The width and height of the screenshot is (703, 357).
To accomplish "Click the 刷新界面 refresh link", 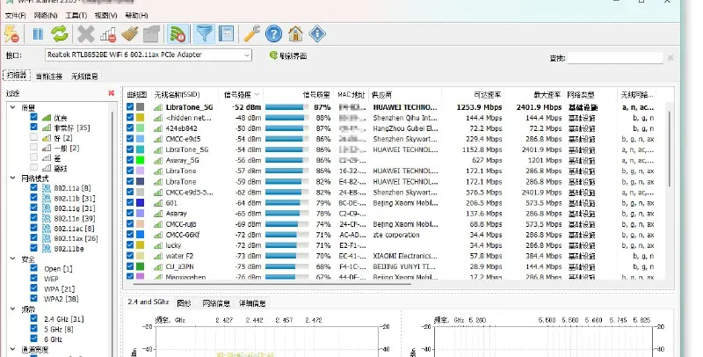I will coord(288,56).
